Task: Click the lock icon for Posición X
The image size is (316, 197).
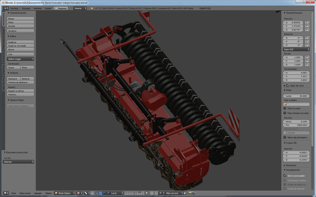Action: click(307, 22)
